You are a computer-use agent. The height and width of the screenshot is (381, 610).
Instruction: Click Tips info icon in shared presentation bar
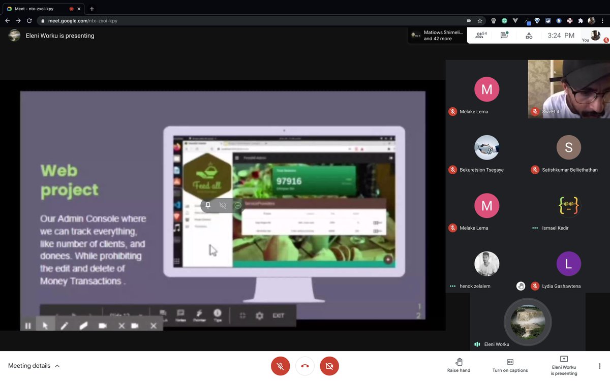(218, 315)
